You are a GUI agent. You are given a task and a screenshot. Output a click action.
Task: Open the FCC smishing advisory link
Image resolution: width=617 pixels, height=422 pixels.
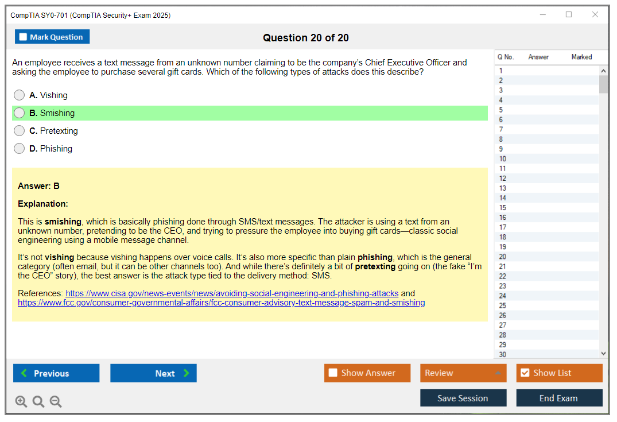[219, 303]
